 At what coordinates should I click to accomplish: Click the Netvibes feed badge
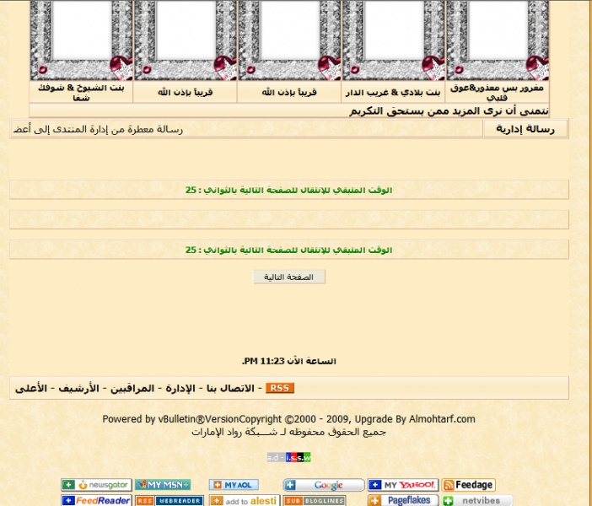point(477,500)
